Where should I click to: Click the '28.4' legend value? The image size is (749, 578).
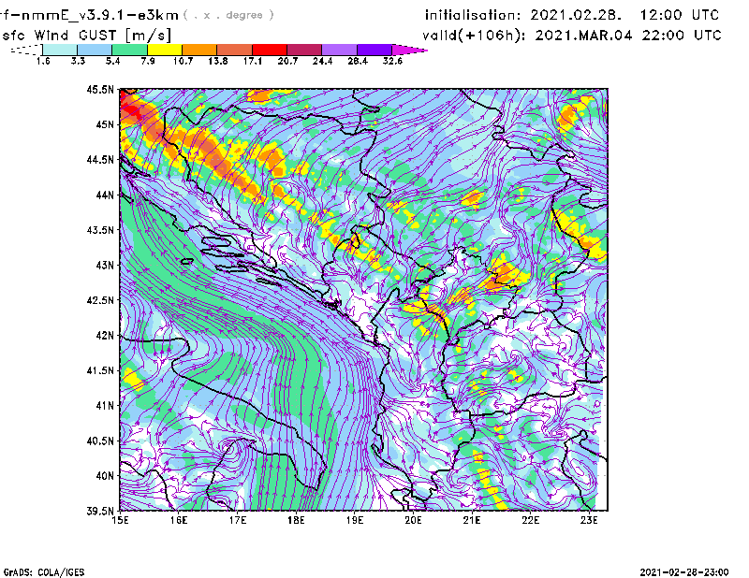pyautogui.click(x=358, y=61)
